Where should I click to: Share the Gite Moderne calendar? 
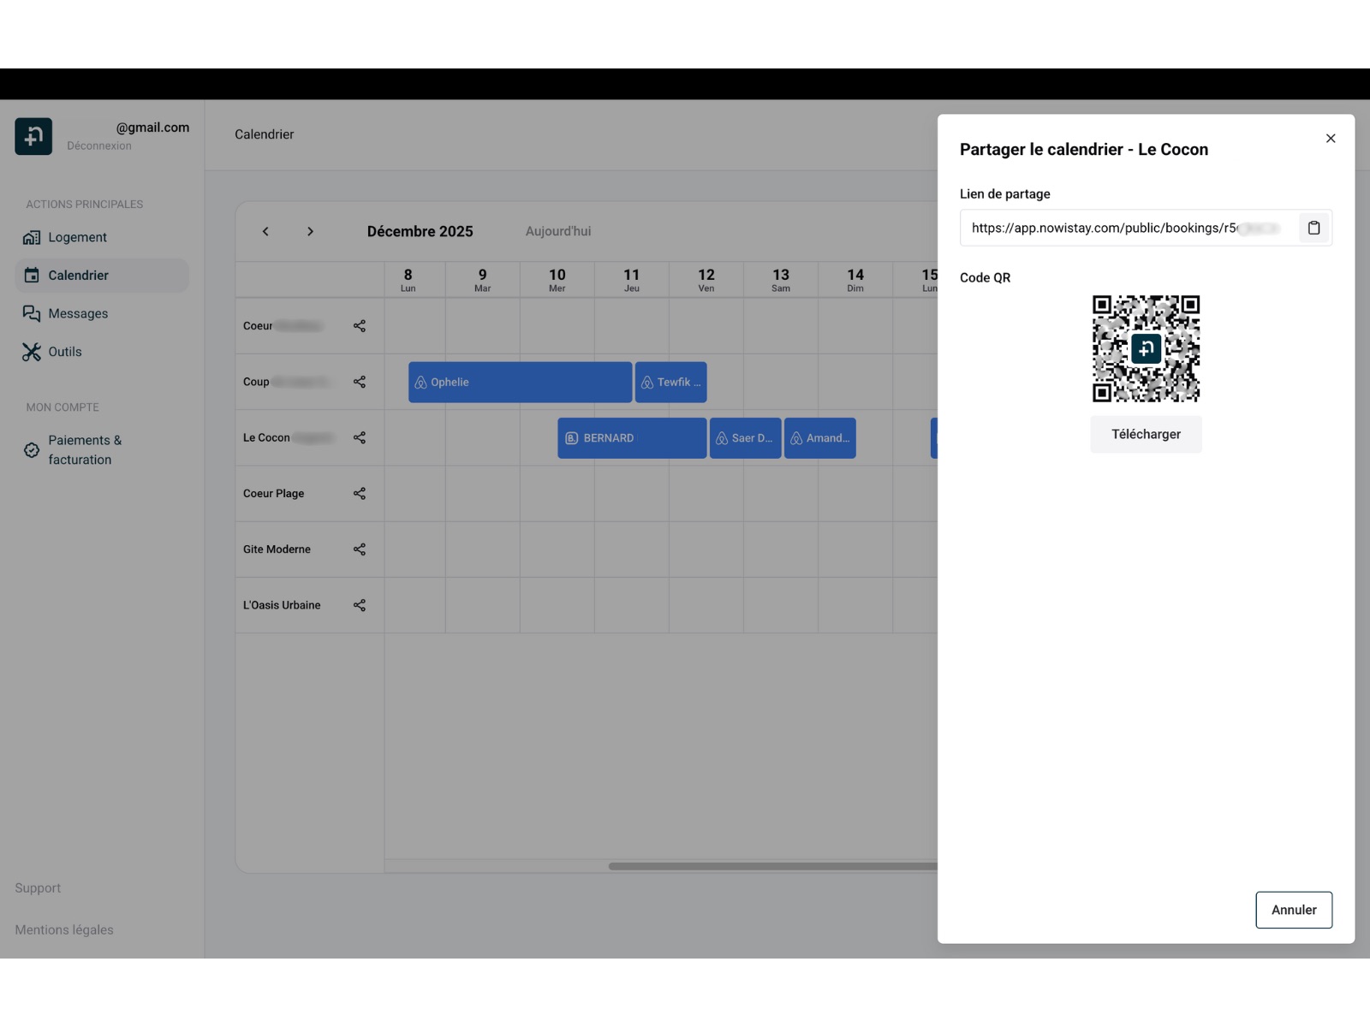coord(360,549)
